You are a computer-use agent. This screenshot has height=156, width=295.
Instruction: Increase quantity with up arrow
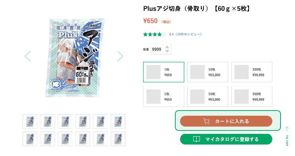(168, 47)
